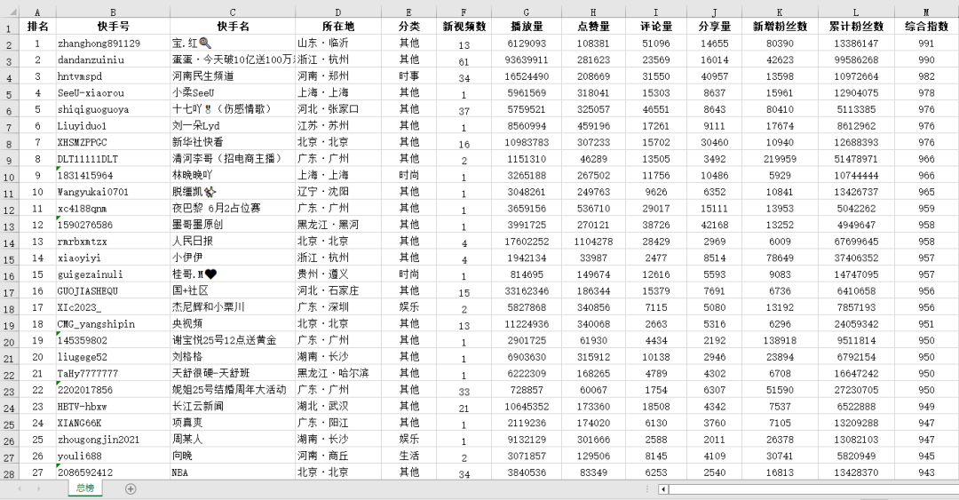Select cell 长江云新闻
This screenshot has height=500, width=959.
(x=233, y=407)
